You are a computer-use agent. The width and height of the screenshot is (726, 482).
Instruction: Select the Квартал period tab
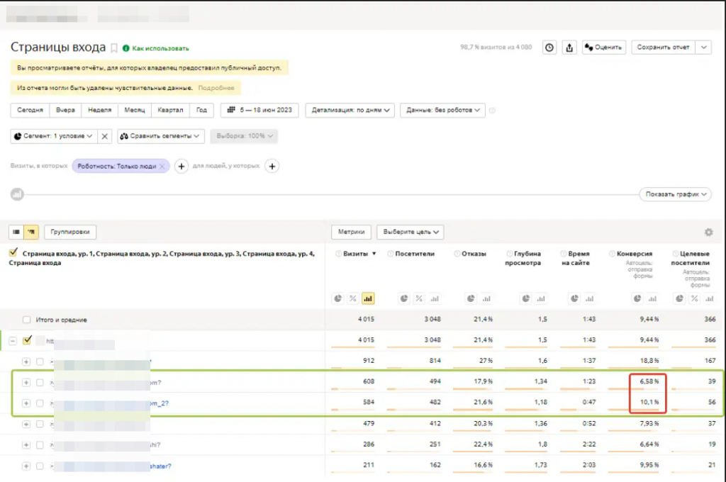[170, 110]
